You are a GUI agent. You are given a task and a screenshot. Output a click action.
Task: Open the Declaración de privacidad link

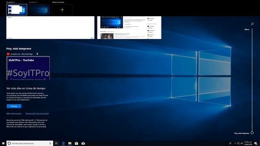[37, 114]
